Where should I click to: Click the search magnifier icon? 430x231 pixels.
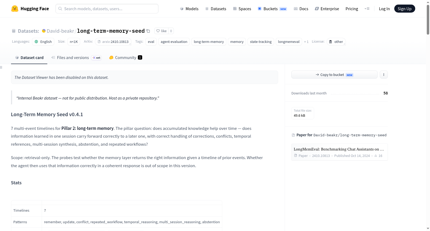pyautogui.click(x=60, y=9)
